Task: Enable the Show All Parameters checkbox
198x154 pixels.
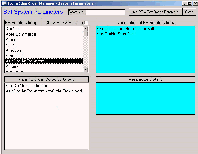Action: (x=86, y=22)
